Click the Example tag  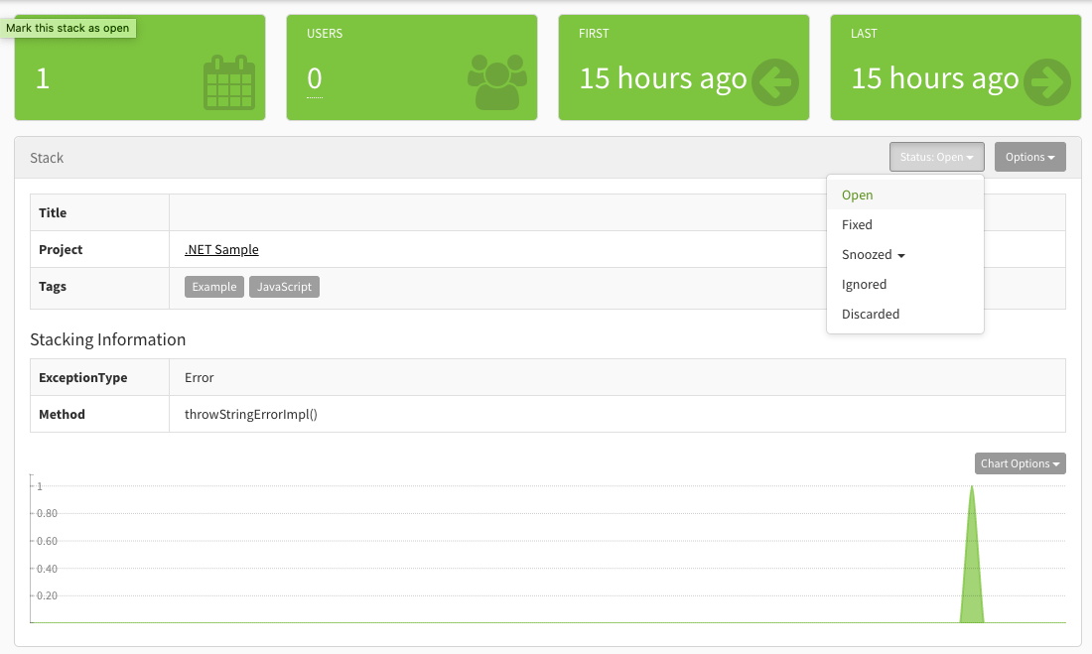click(213, 286)
